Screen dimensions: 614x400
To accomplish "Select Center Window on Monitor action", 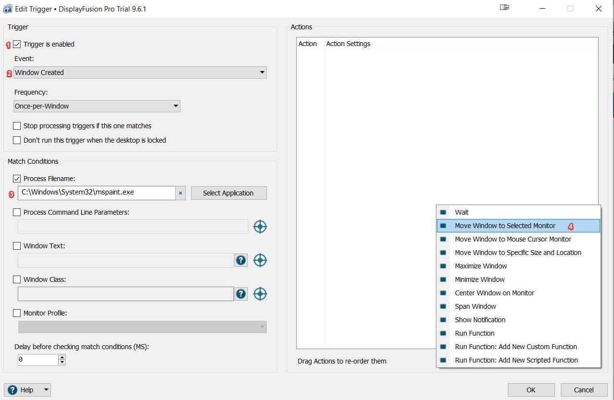I will (494, 293).
